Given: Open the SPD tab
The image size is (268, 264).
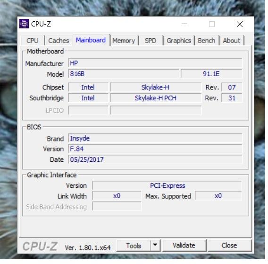Looking at the screenshot, I should tap(151, 41).
